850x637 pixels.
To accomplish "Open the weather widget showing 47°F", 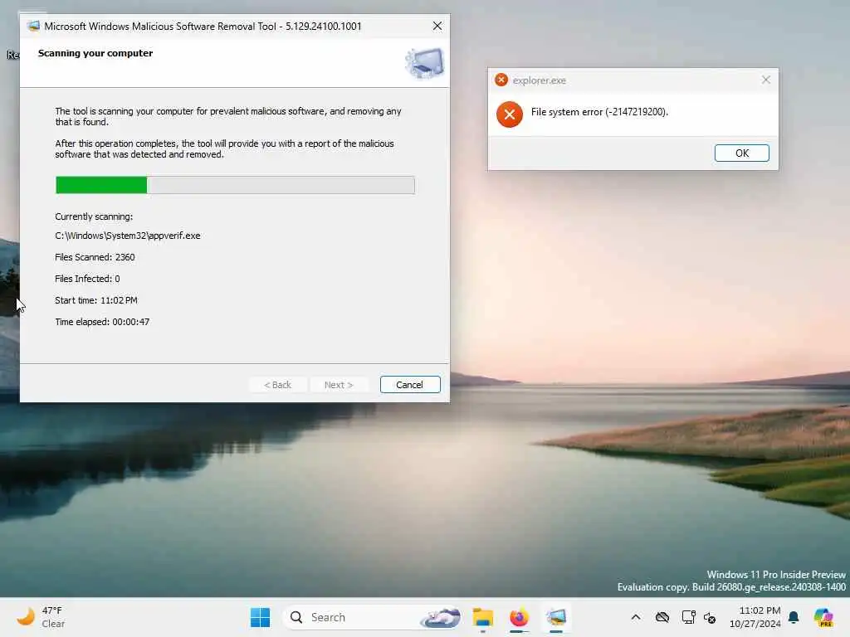I will [x=42, y=617].
